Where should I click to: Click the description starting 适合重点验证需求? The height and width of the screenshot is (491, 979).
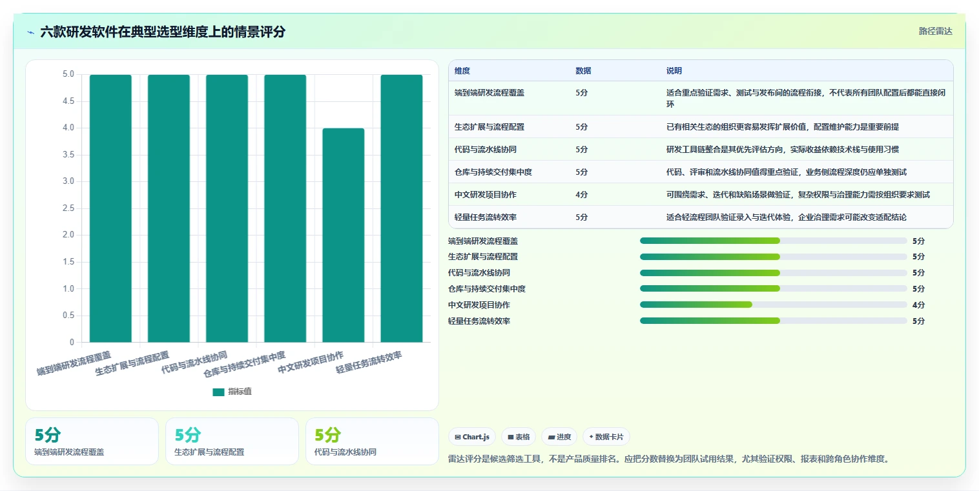click(807, 98)
